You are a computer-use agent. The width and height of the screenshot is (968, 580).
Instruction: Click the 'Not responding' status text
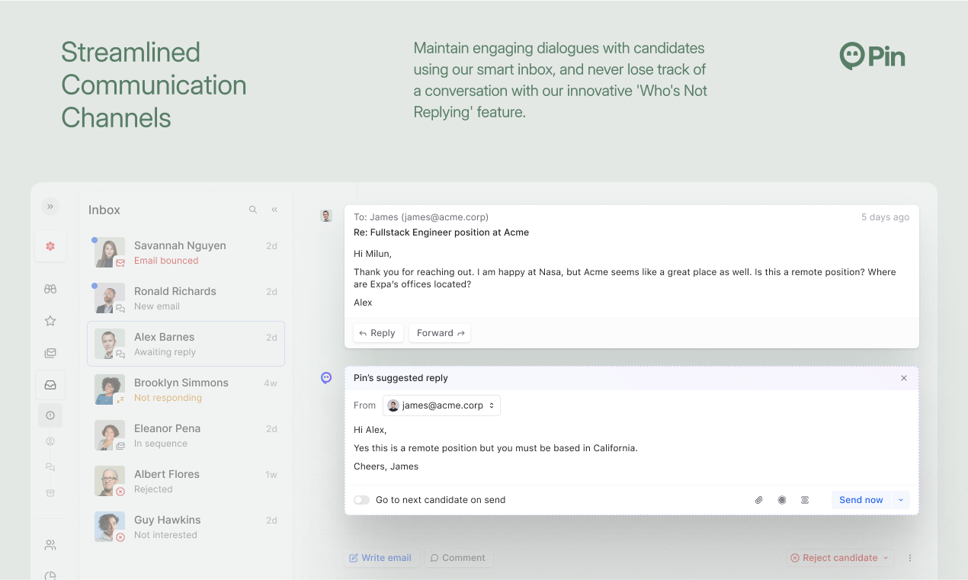pyautogui.click(x=168, y=398)
